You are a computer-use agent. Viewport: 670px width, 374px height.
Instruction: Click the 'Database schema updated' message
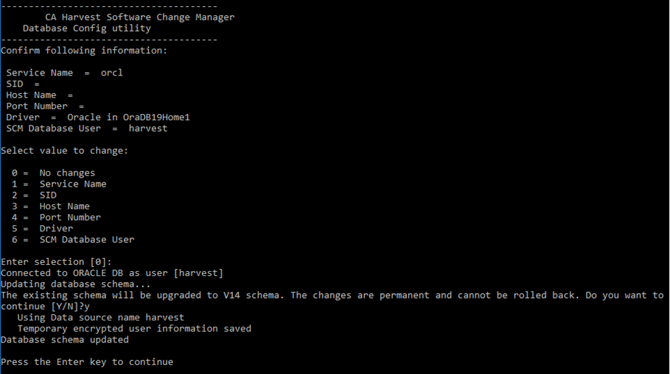65,340
